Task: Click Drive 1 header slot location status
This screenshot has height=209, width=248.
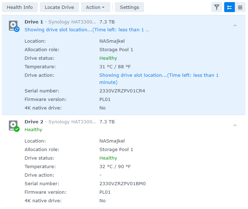Action: [87, 30]
